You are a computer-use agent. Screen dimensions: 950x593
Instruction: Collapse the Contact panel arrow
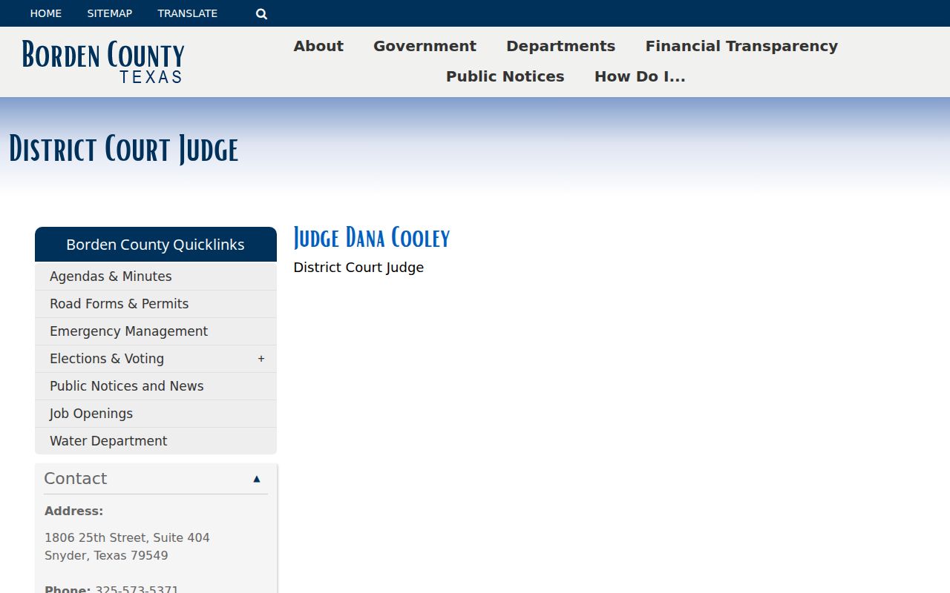coord(257,479)
